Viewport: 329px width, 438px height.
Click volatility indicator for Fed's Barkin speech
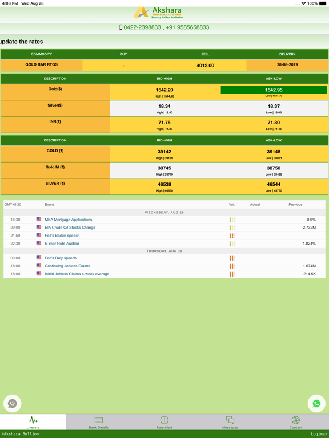[x=232, y=236]
